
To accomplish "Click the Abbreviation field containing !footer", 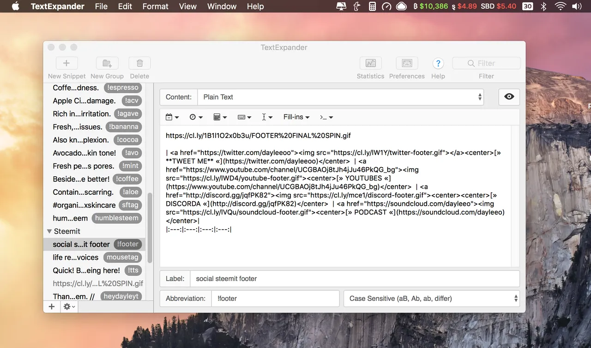I will pyautogui.click(x=275, y=299).
